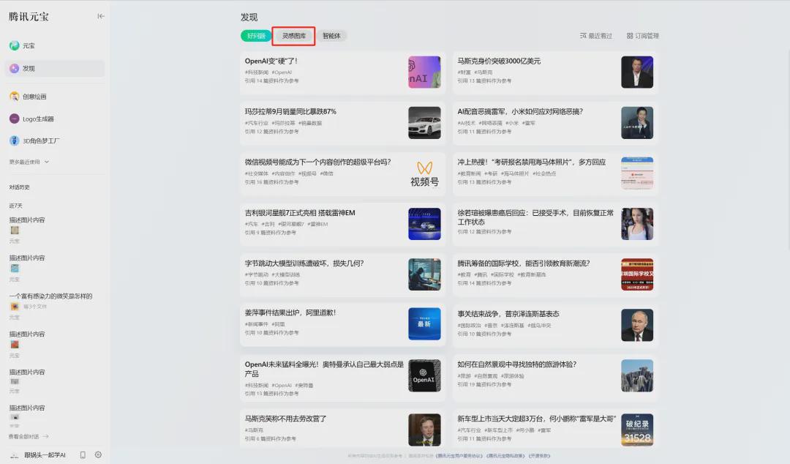This screenshot has width=790, height=464.
Task: Open 订阅管理 at the top right
Action: coord(642,34)
